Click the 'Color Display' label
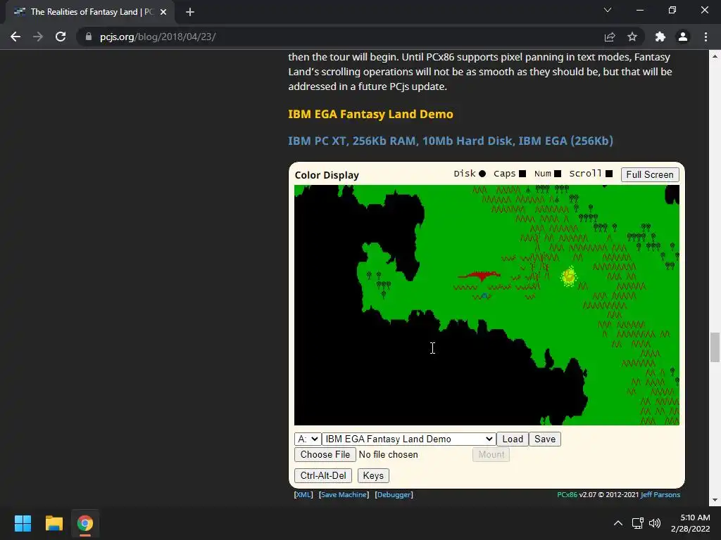721x540 pixels. pos(327,175)
